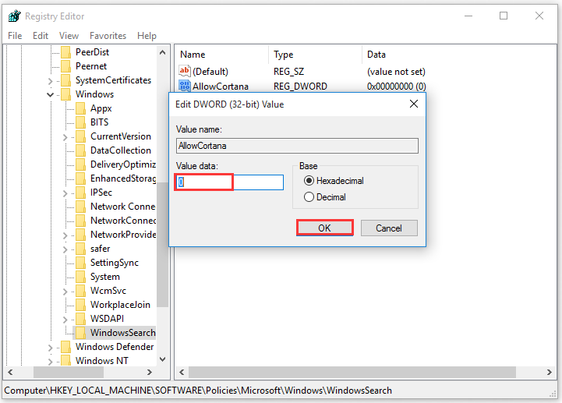The height and width of the screenshot is (403, 562).
Task: Click the REG_SZ type cell
Action: (289, 72)
